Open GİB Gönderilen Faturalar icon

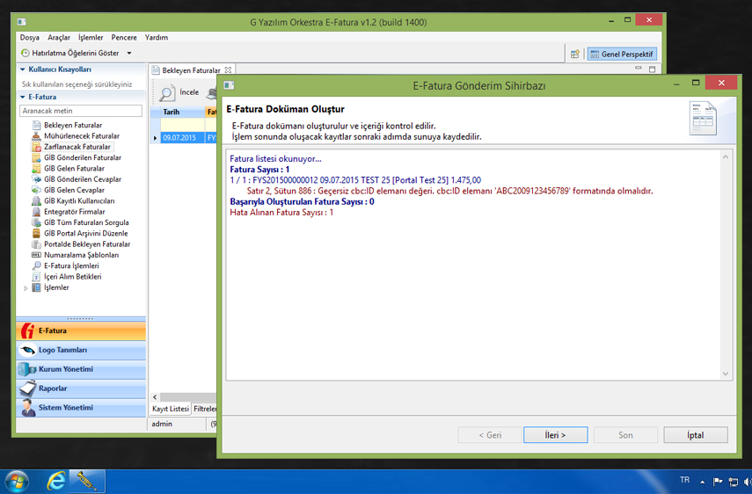coord(36,158)
